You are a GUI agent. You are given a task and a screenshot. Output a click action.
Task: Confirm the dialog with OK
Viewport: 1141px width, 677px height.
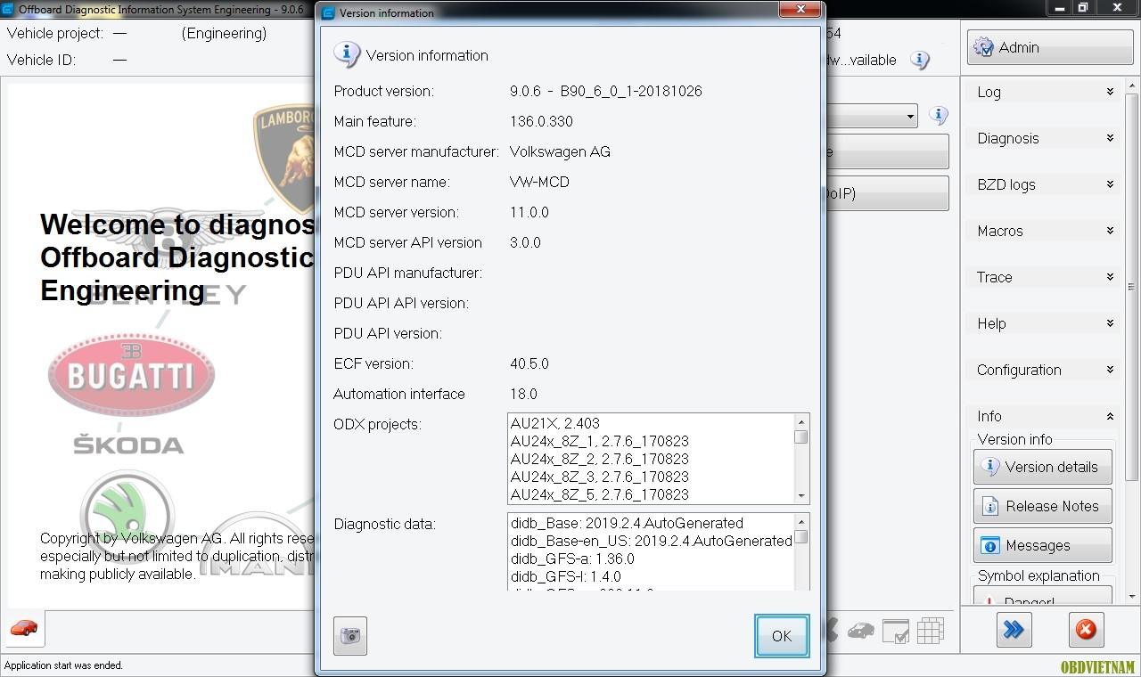click(x=782, y=636)
